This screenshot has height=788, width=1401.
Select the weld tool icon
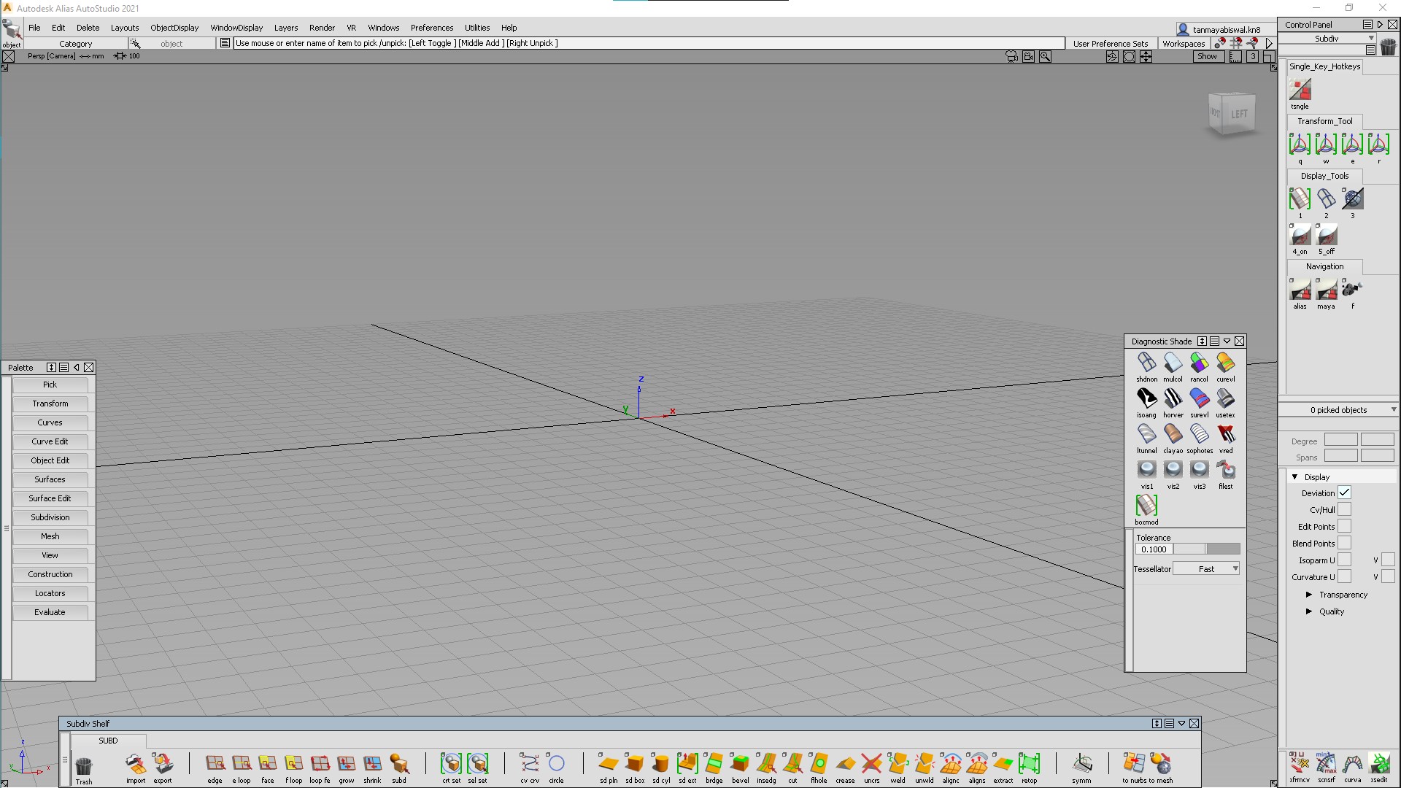(x=898, y=764)
